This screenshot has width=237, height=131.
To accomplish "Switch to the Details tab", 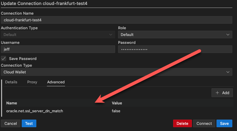I will [11, 82].
